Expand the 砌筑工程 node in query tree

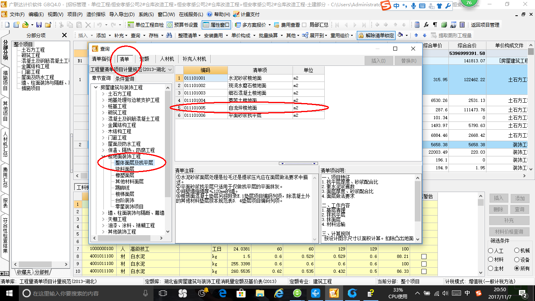coord(103,112)
